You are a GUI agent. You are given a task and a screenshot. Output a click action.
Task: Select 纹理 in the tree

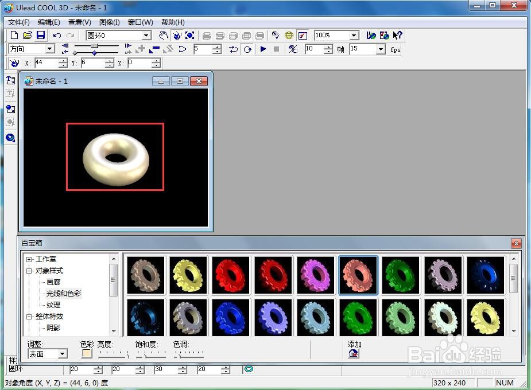[x=53, y=305]
